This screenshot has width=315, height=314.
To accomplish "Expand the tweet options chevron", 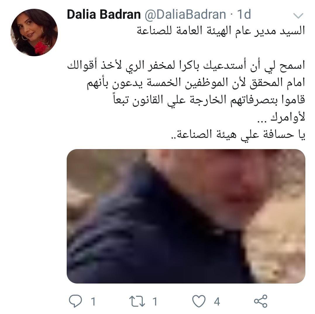I will (x=298, y=16).
